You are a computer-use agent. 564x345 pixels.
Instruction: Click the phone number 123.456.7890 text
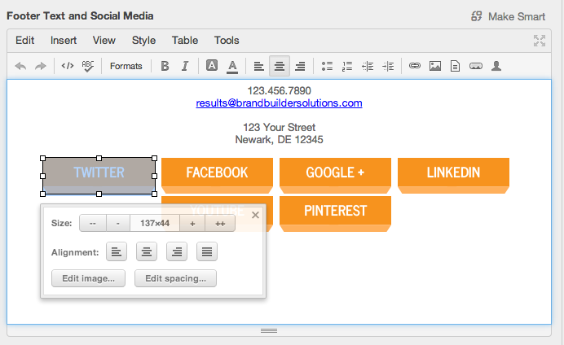pos(279,90)
